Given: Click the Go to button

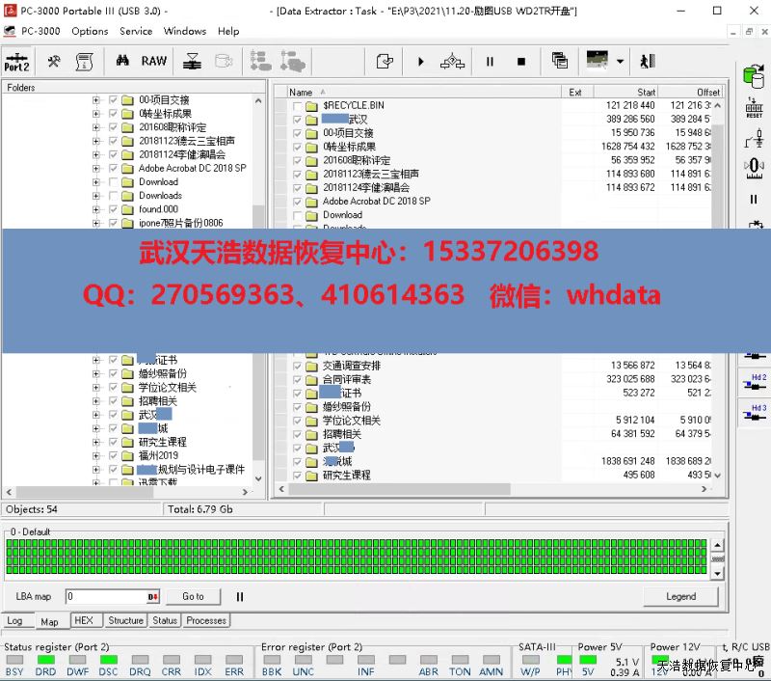Looking at the screenshot, I should pos(193,596).
